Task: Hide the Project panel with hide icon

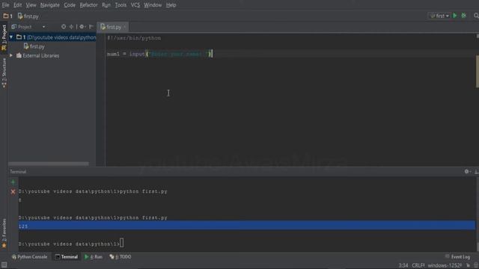Action: point(91,27)
